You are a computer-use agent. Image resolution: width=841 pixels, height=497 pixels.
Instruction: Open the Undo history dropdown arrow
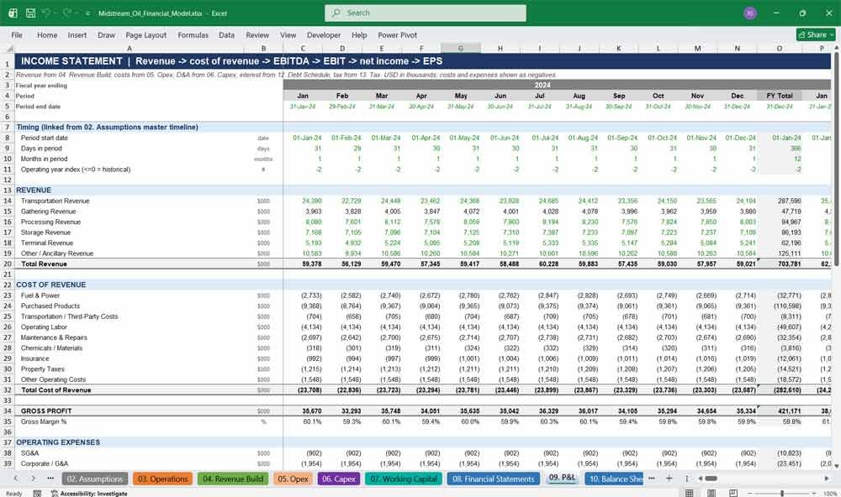click(56, 13)
